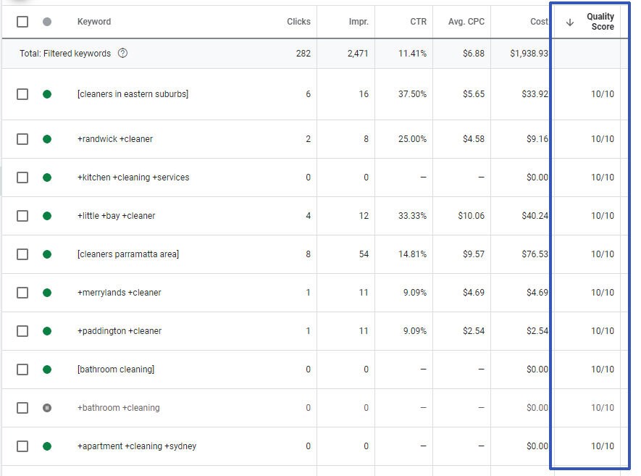Select keyword +paddington +cleaner
641x476 pixels.
coord(120,331)
